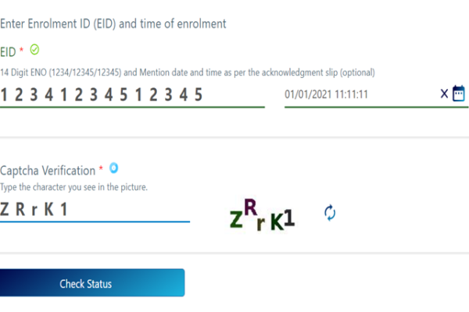Open the calendar date picker icon
The height and width of the screenshot is (312, 469).
pos(458,94)
